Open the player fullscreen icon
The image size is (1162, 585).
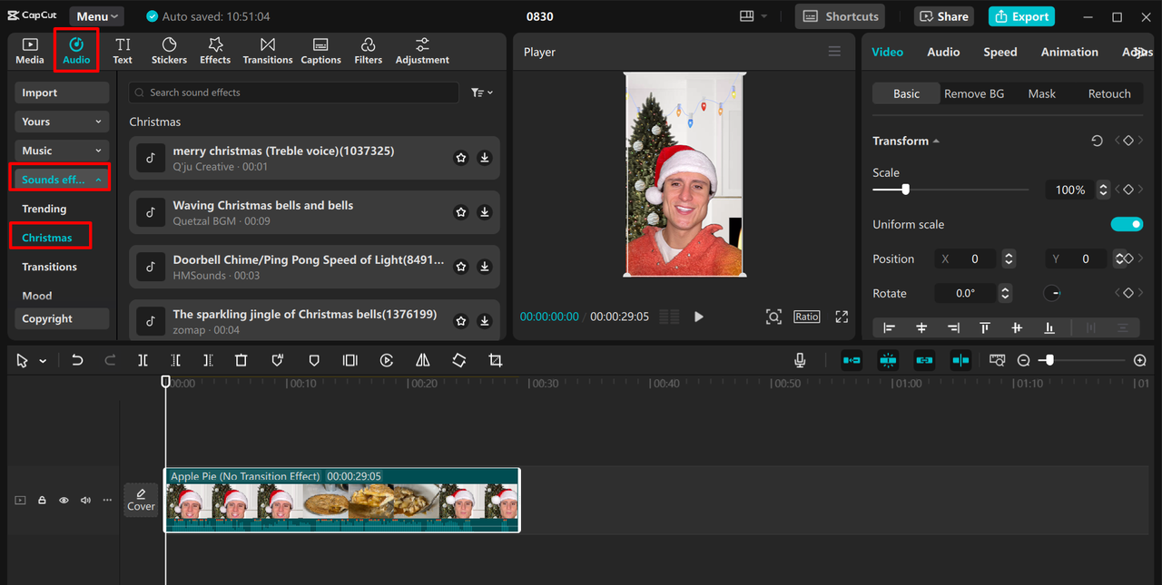tap(842, 317)
